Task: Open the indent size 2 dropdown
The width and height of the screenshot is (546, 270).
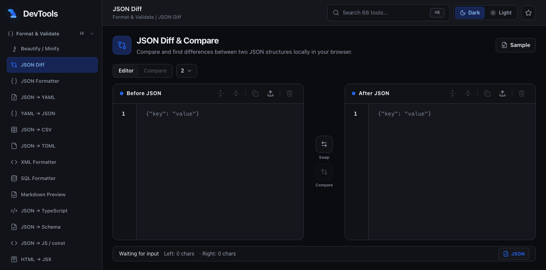Action: 186,71
